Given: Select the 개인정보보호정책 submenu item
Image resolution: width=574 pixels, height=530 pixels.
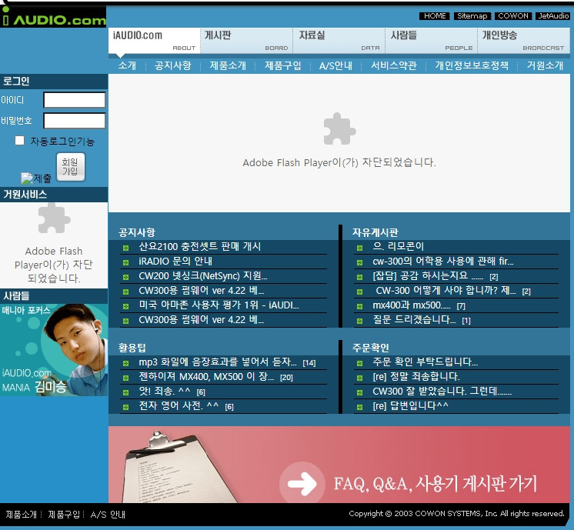Looking at the screenshot, I should [472, 65].
